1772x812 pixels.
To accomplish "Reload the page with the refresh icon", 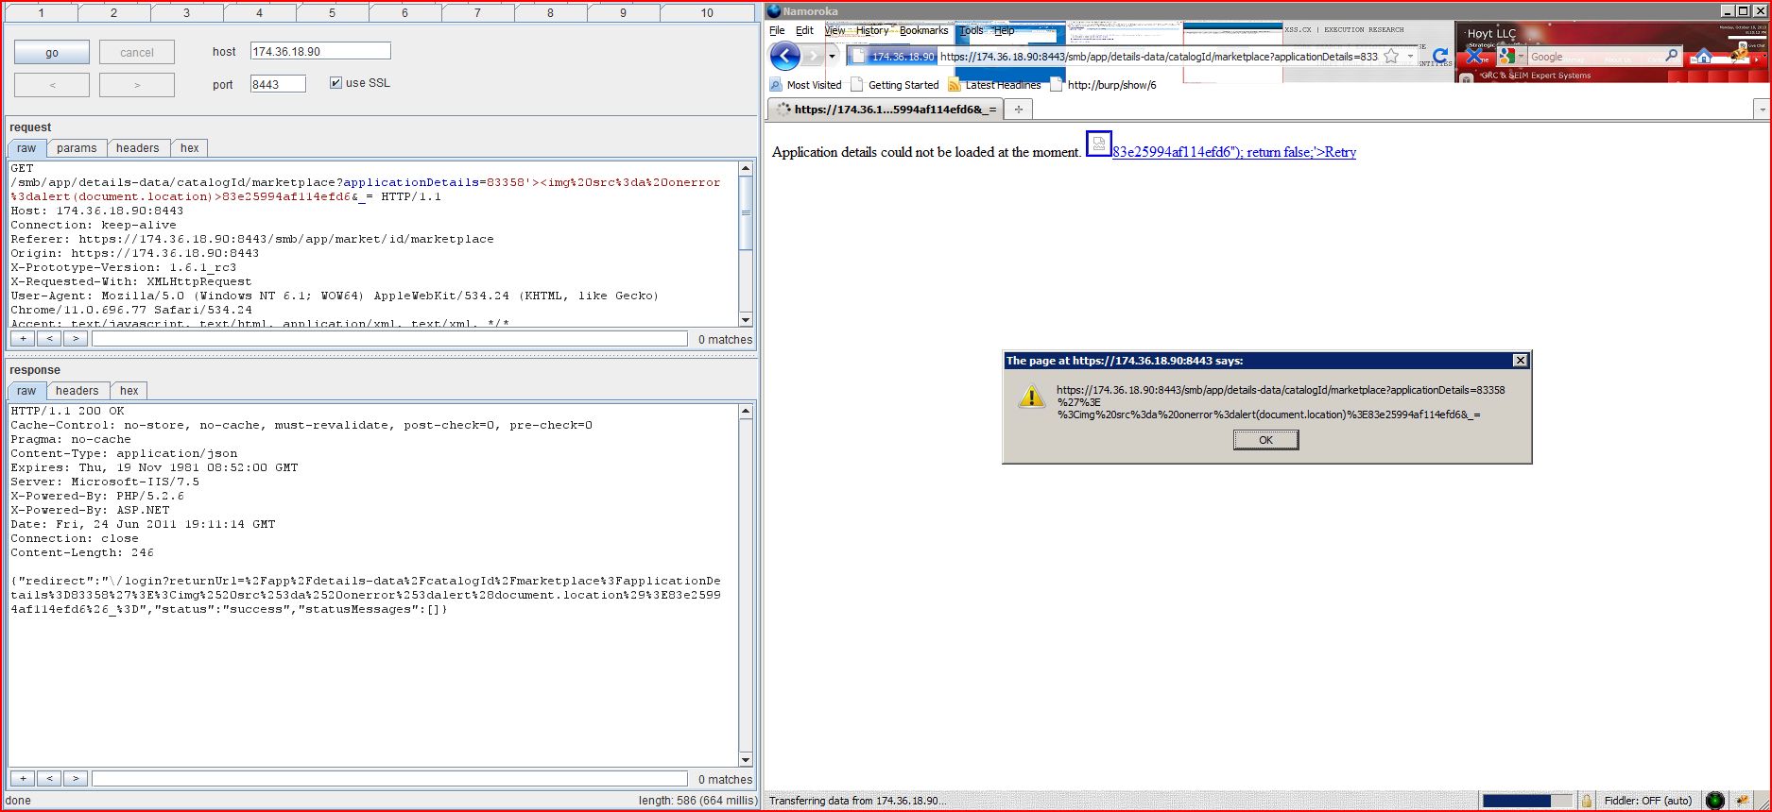I will [x=1440, y=57].
